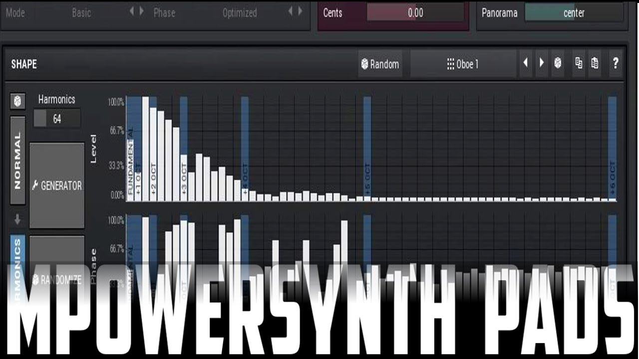
Task: Select next Phase option arrow
Action: tap(300, 11)
